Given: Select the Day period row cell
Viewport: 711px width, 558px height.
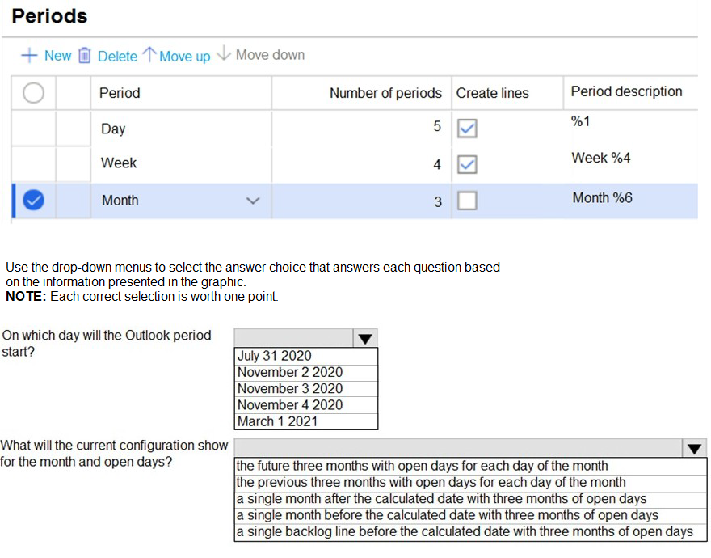Looking at the screenshot, I should pyautogui.click(x=113, y=129).
